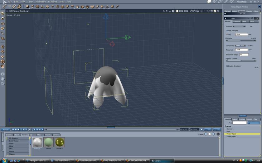Open the wrench tool in top-left toolbar
The height and width of the screenshot is (163, 262).
(x=14, y=7)
